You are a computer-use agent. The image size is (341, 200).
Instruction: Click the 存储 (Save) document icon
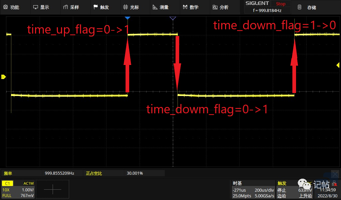300,7
